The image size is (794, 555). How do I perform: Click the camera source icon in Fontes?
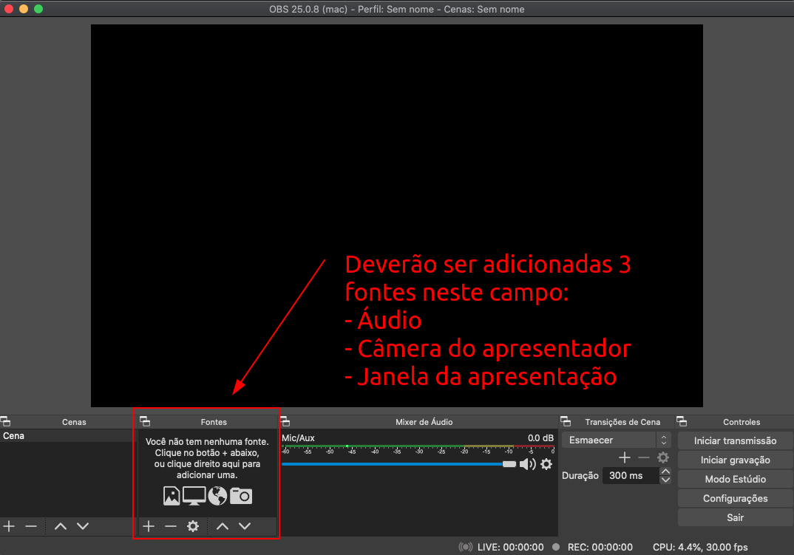coord(241,496)
